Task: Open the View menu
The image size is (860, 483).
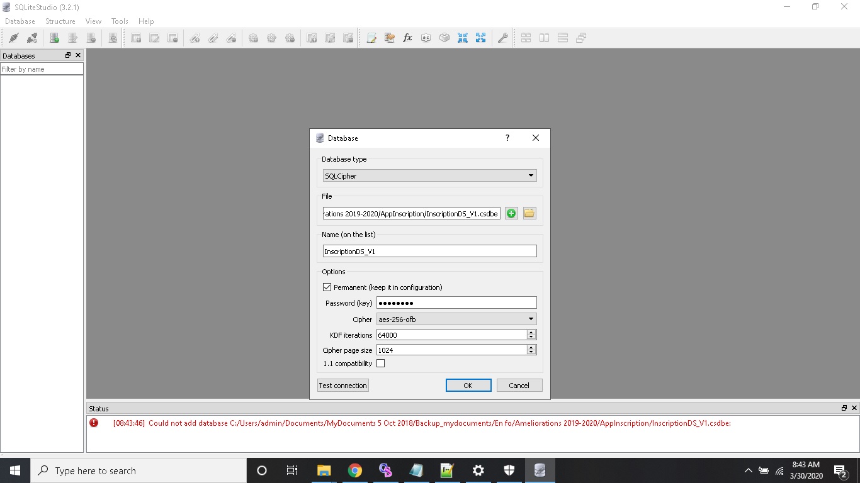Action: click(93, 21)
